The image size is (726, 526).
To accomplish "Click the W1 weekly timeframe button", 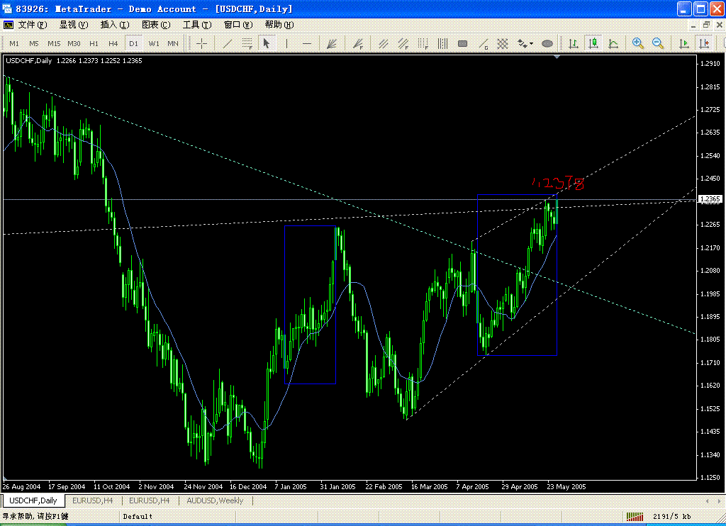I will coord(153,43).
